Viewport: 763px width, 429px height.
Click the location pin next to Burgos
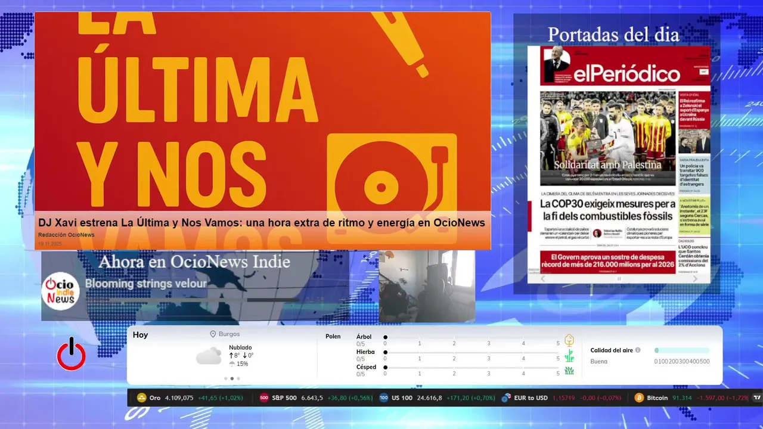point(213,334)
